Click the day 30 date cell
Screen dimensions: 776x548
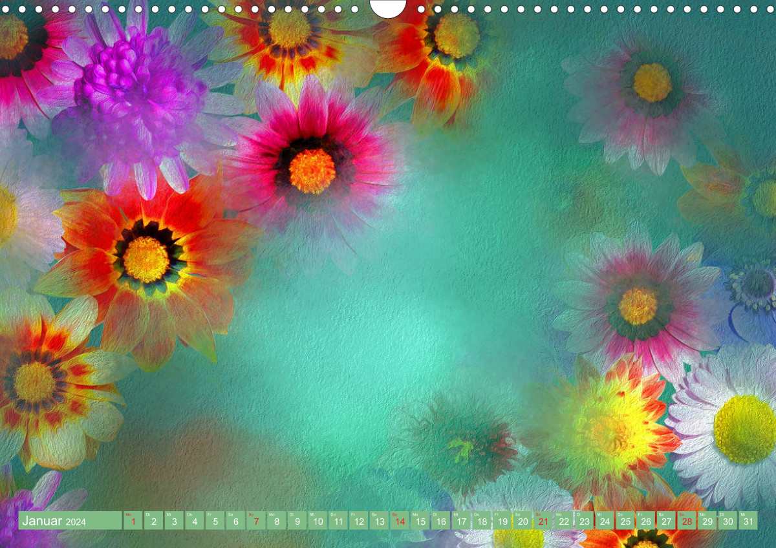727,520
